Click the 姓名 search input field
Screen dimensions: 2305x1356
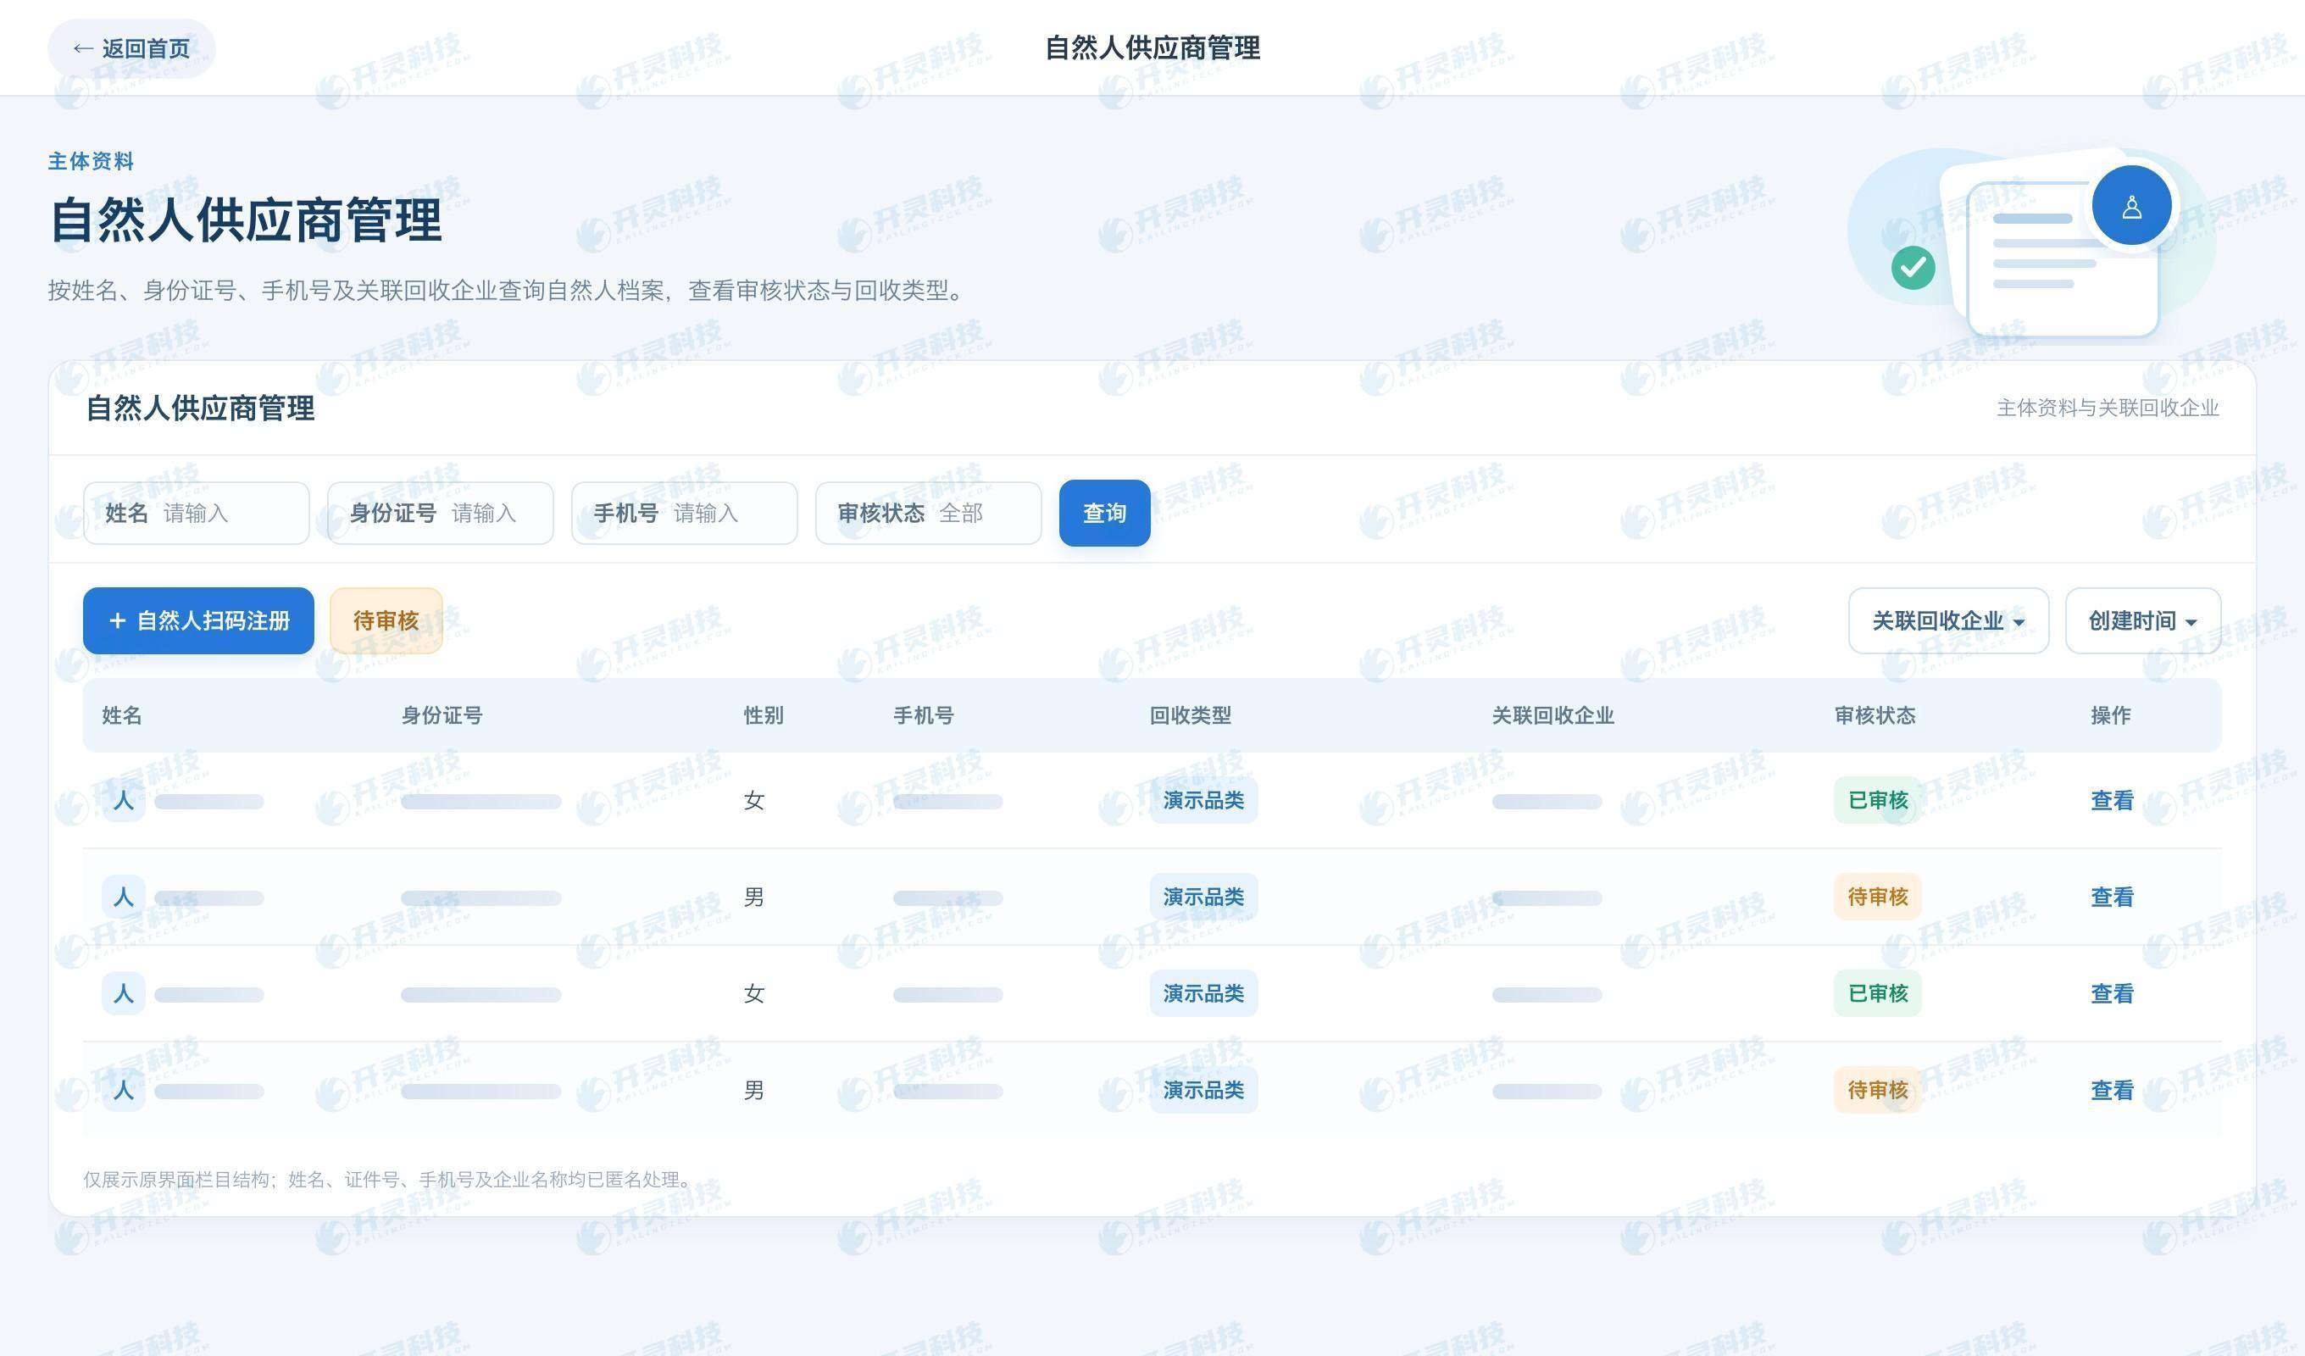click(x=197, y=514)
